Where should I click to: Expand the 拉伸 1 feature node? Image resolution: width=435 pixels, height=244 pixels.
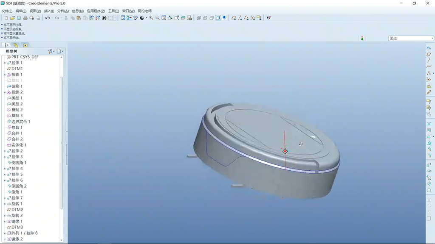coord(5,63)
